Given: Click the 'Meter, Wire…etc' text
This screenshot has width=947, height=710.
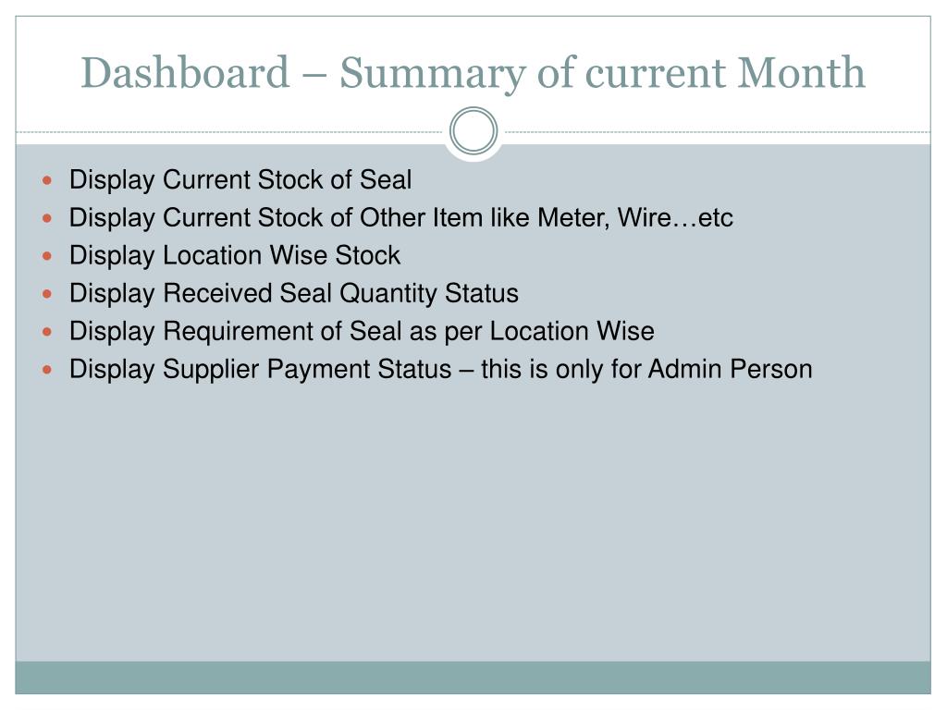Looking at the screenshot, I should coord(635,218).
